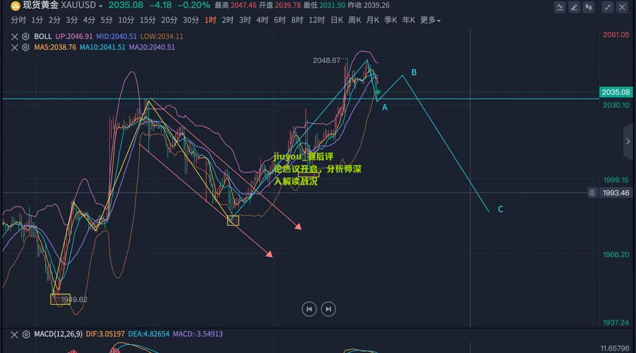Image resolution: width=636 pixels, height=353 pixels.
Task: Click the 1993.46 crosshair price label
Action: 616,193
